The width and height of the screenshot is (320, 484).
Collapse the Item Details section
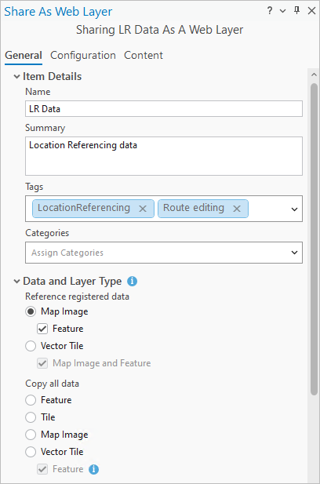(x=16, y=77)
